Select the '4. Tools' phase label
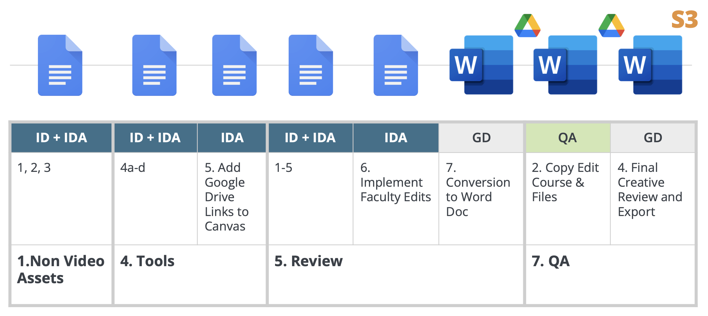Screen dimensions: 708x316 pyautogui.click(x=147, y=261)
